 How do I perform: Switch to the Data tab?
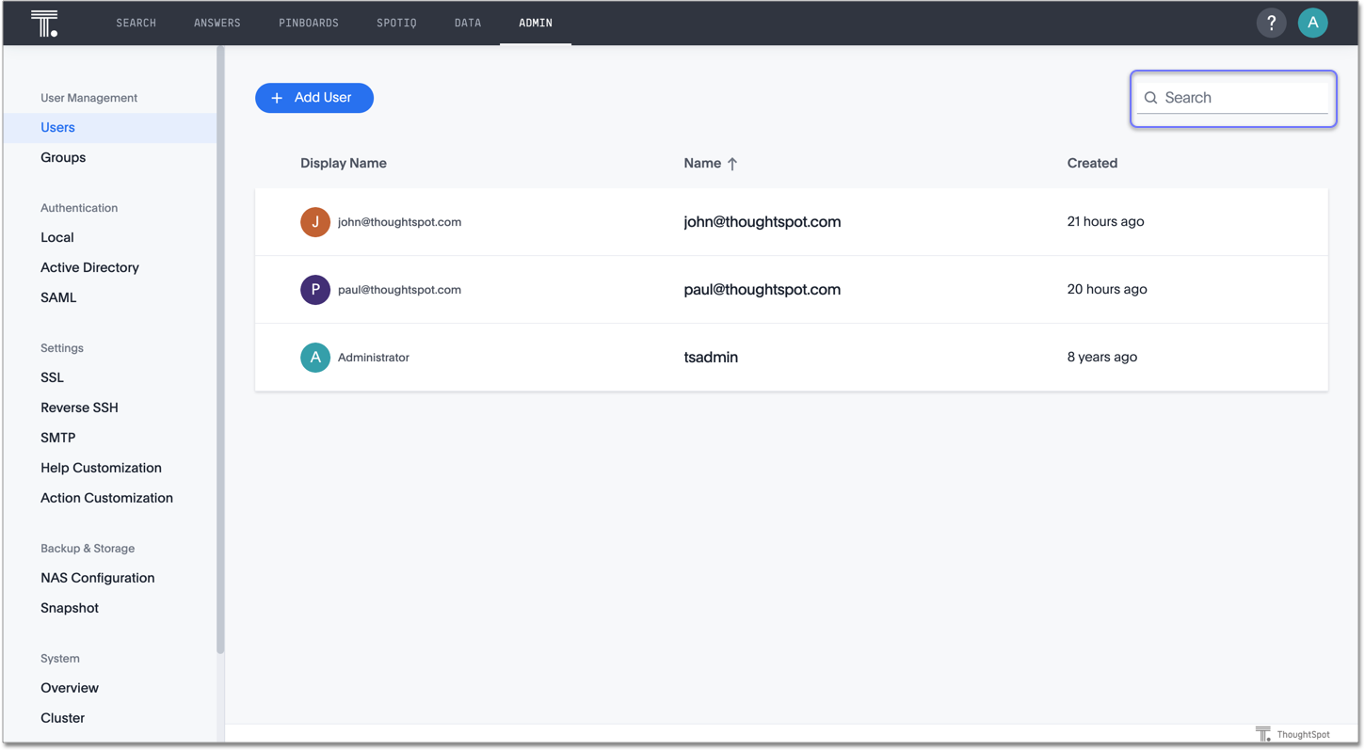(468, 23)
